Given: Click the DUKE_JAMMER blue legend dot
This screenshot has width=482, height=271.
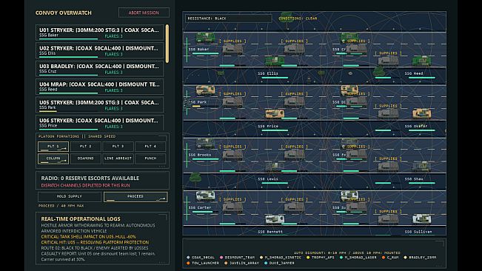Looking at the screenshot, I should pyautogui.click(x=266, y=264).
